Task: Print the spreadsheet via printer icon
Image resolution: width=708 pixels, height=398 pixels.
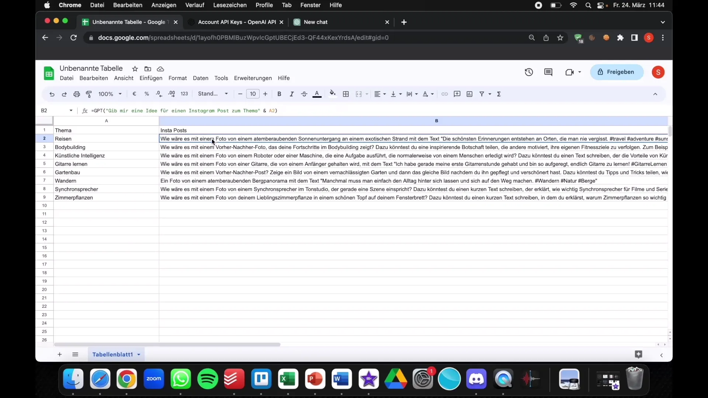Action: 77,94
